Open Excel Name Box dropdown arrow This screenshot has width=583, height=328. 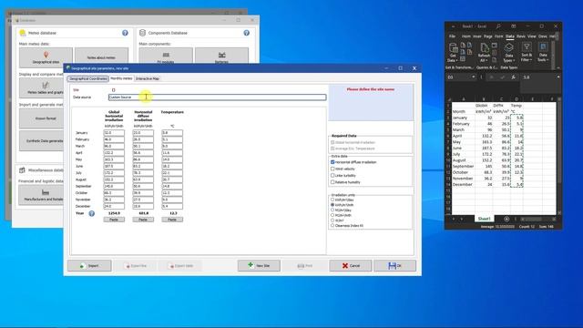click(x=474, y=77)
